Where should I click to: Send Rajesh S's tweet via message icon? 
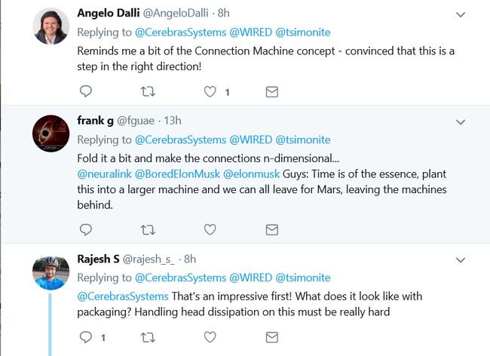272,337
